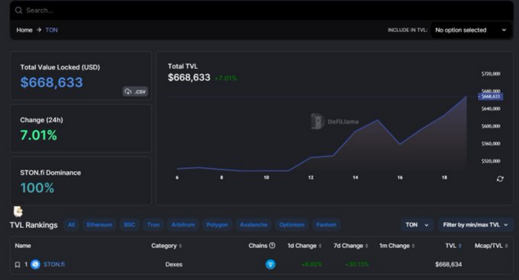Click the search magnifier icon

tap(18, 11)
